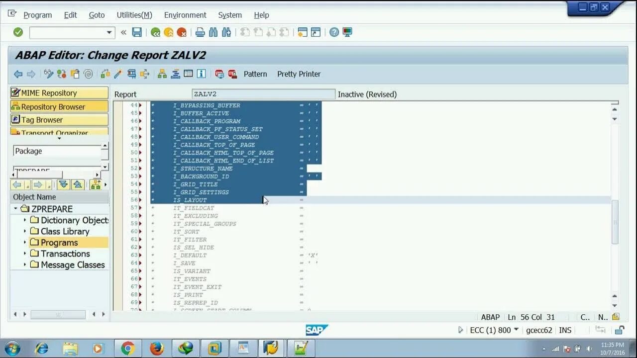Open the Goto menu

(x=97, y=15)
